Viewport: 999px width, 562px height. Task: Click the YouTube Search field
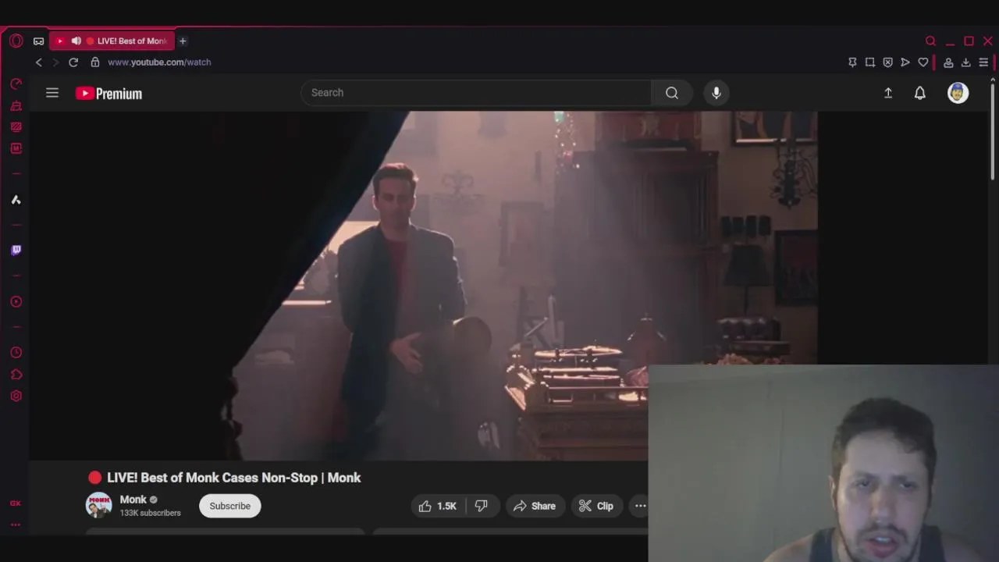(476, 93)
